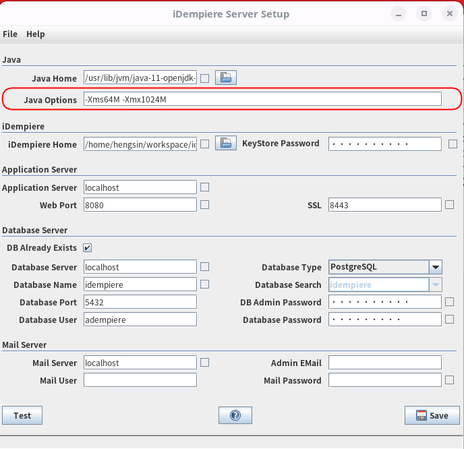Open folder browser for Java Home
The width and height of the screenshot is (464, 449).
tap(226, 78)
